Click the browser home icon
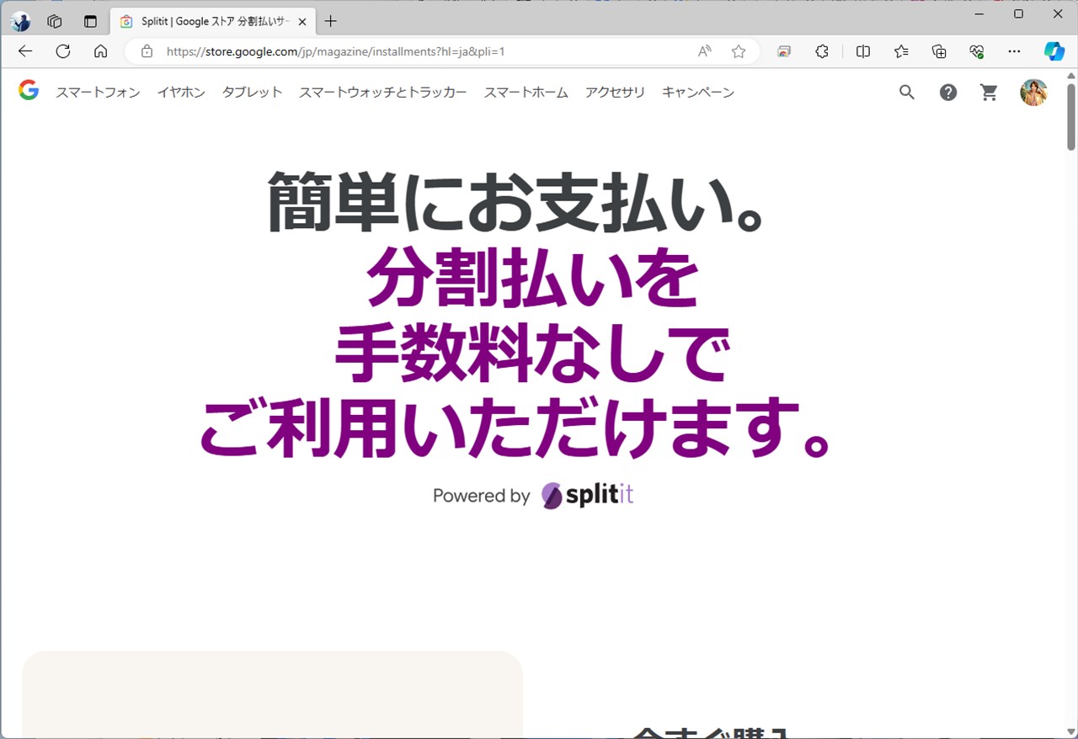Screen dimensions: 1078x739 100,51
